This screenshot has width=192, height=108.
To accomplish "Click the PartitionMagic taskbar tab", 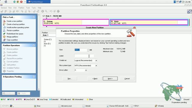I will [x=39, y=2].
